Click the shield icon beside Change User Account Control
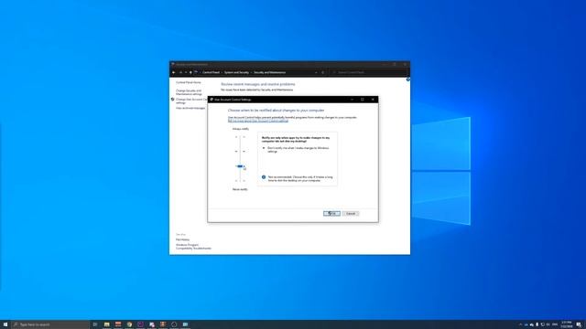 (173, 100)
